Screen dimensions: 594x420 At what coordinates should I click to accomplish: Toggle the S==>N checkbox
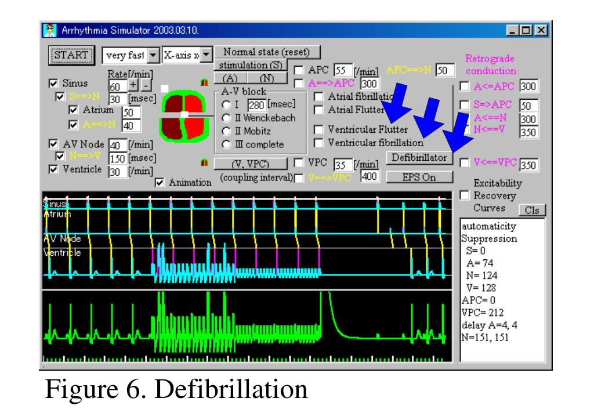(x=60, y=96)
